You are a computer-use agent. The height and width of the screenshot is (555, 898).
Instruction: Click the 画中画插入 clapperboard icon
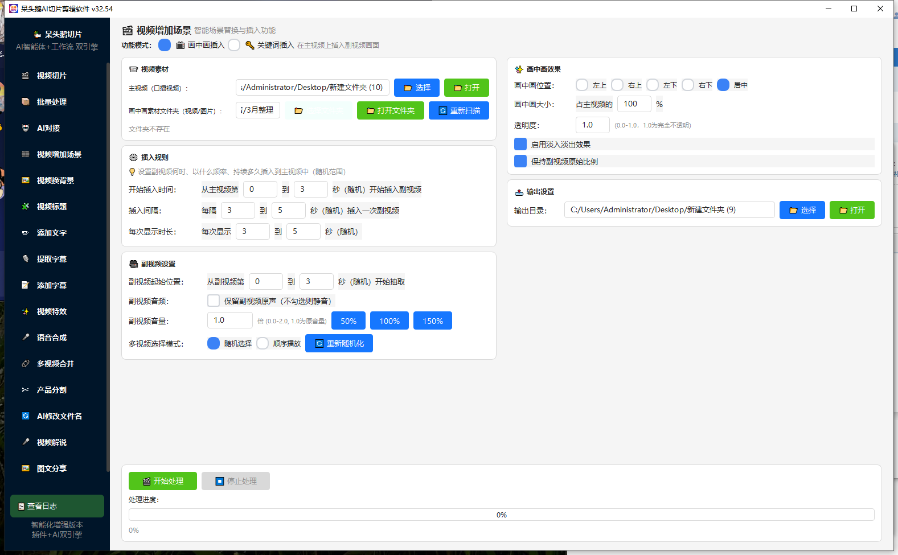coord(180,45)
